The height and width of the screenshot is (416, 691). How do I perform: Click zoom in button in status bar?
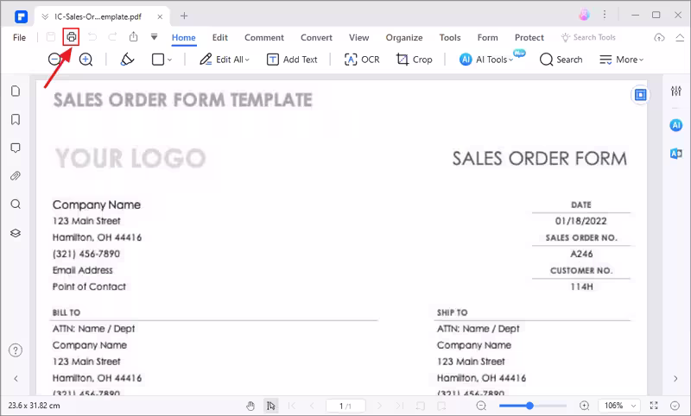585,406
